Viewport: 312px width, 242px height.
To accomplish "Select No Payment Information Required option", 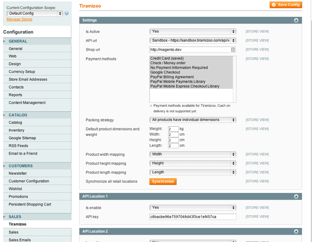I will click(191, 68).
